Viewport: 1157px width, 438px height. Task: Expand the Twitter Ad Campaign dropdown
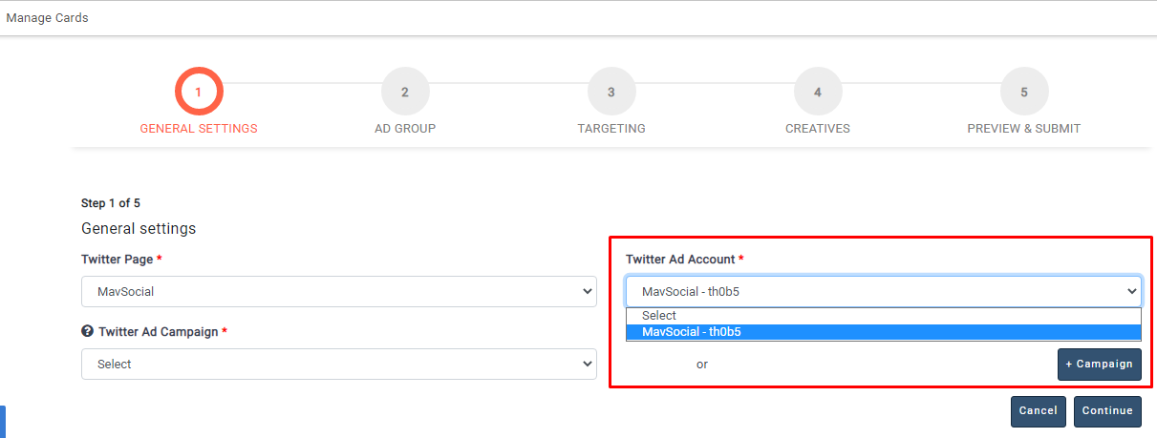tap(338, 364)
